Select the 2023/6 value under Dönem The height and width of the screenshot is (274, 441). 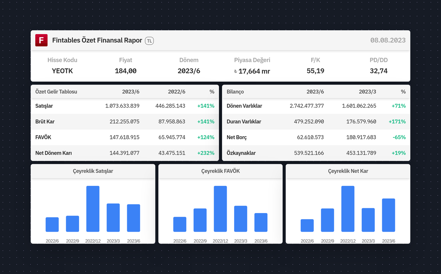click(x=189, y=71)
